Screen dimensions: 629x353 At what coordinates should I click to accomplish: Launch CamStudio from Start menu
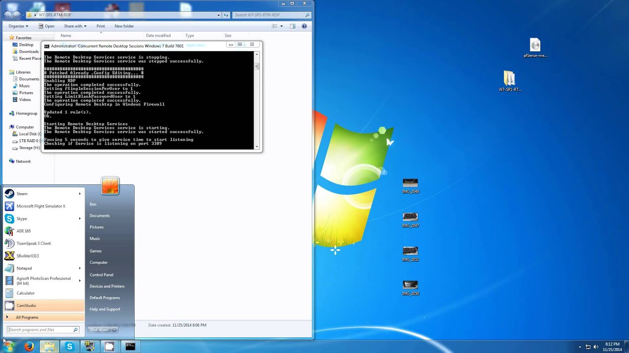(43, 305)
